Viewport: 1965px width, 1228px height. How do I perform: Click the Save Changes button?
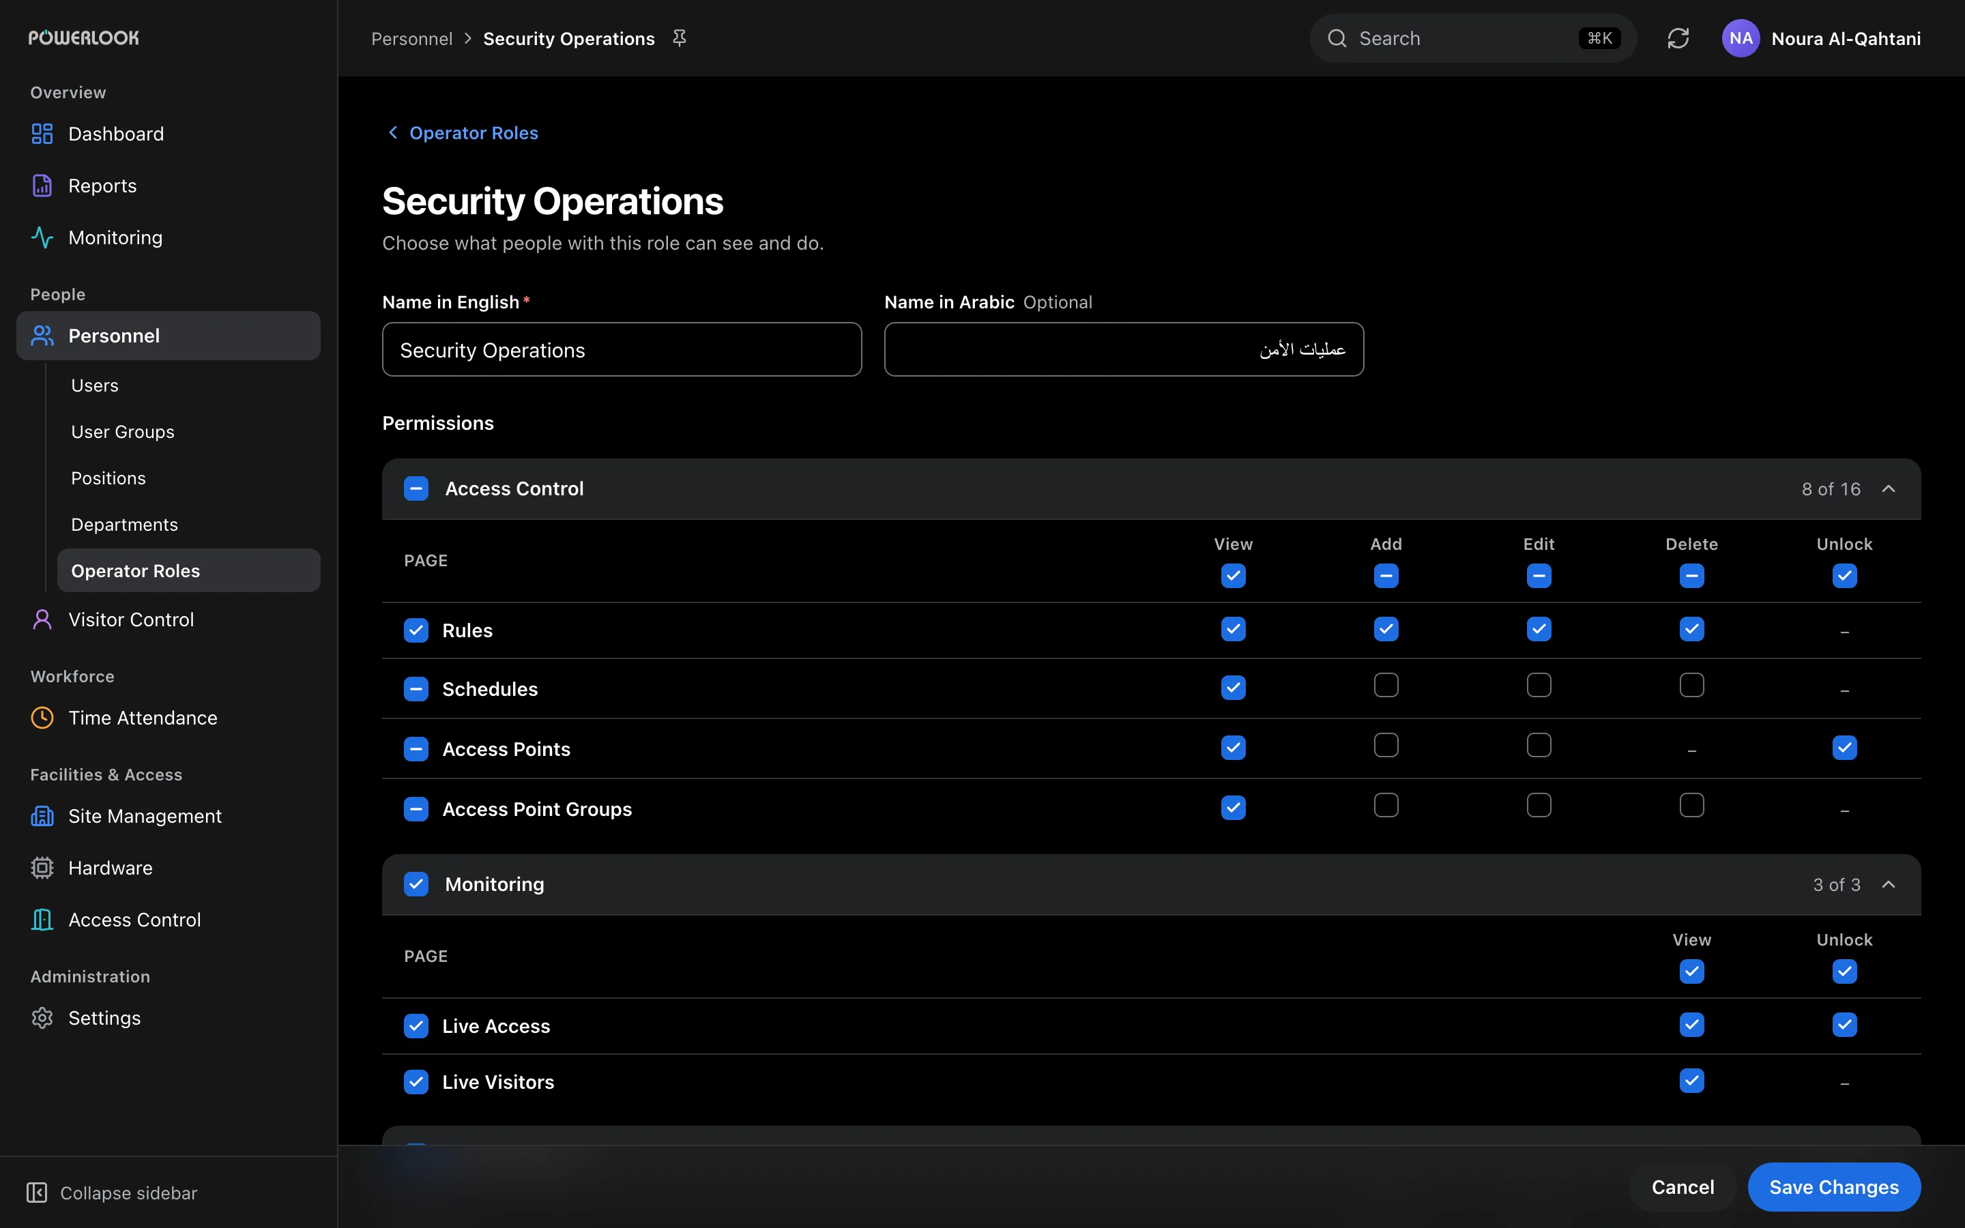pyautogui.click(x=1834, y=1187)
